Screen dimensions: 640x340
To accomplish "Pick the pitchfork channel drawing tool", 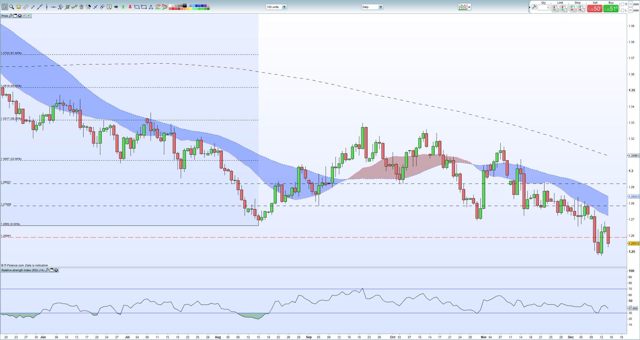I will click(60, 7).
